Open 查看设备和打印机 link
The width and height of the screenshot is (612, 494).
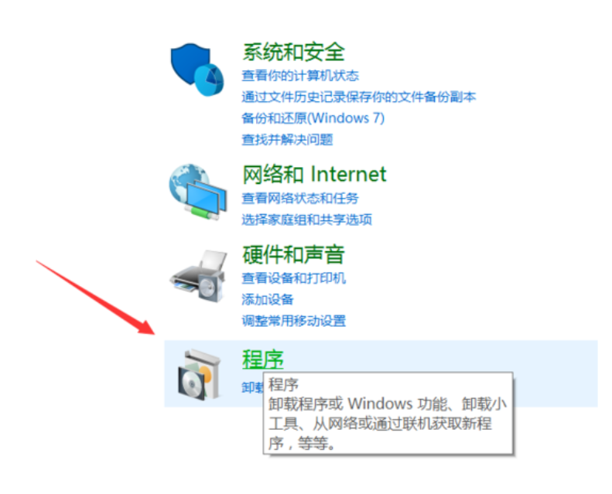293,278
